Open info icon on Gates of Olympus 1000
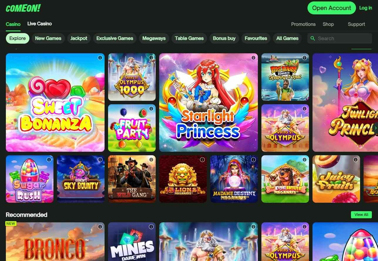Image resolution: width=378 pixels, height=261 pixels. pos(151,58)
